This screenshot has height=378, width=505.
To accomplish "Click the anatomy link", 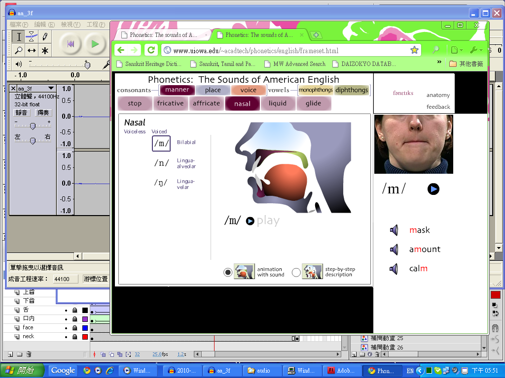I will (x=438, y=95).
